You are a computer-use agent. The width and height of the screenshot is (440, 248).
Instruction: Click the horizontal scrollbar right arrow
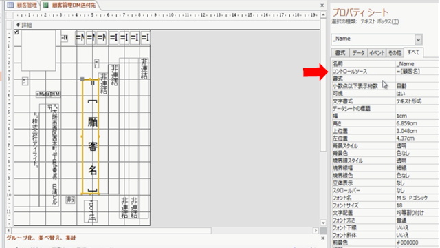[x=316, y=231]
